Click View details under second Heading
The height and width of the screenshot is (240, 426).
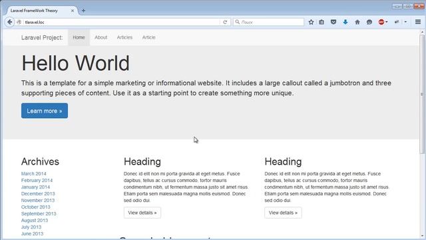point(283,213)
